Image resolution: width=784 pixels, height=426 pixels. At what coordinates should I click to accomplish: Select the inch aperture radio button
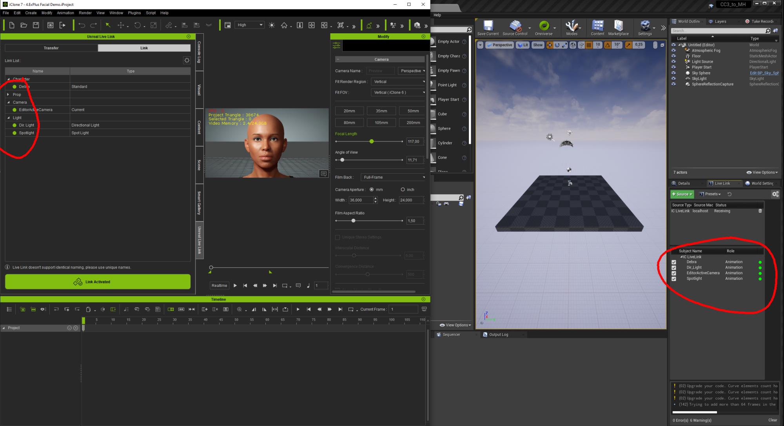click(403, 190)
